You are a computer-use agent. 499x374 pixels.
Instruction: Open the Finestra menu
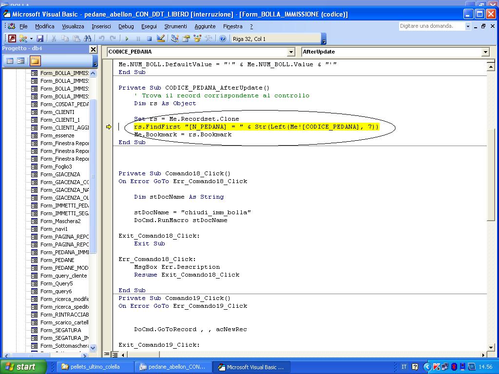232,26
